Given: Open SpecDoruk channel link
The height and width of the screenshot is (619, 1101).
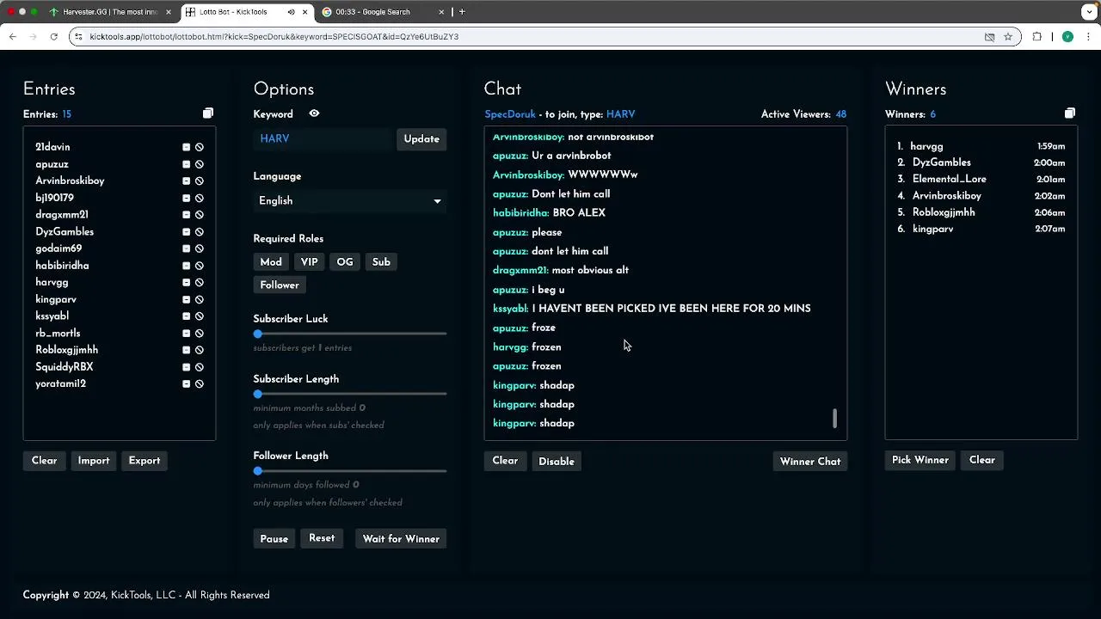Looking at the screenshot, I should [510, 114].
